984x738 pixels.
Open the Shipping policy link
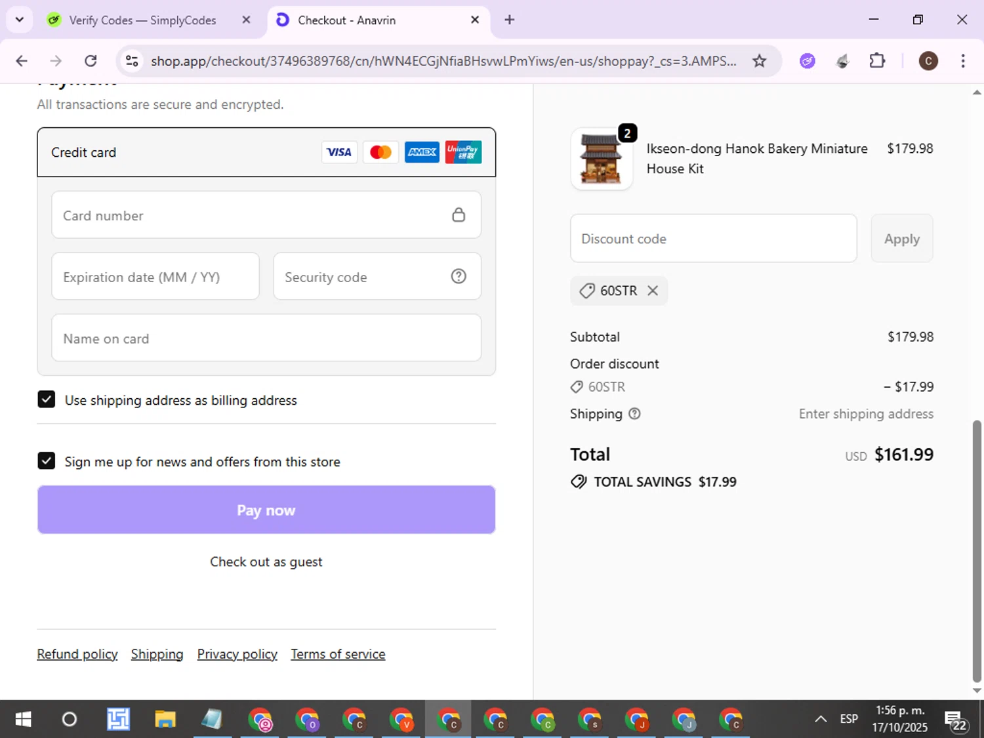(157, 654)
